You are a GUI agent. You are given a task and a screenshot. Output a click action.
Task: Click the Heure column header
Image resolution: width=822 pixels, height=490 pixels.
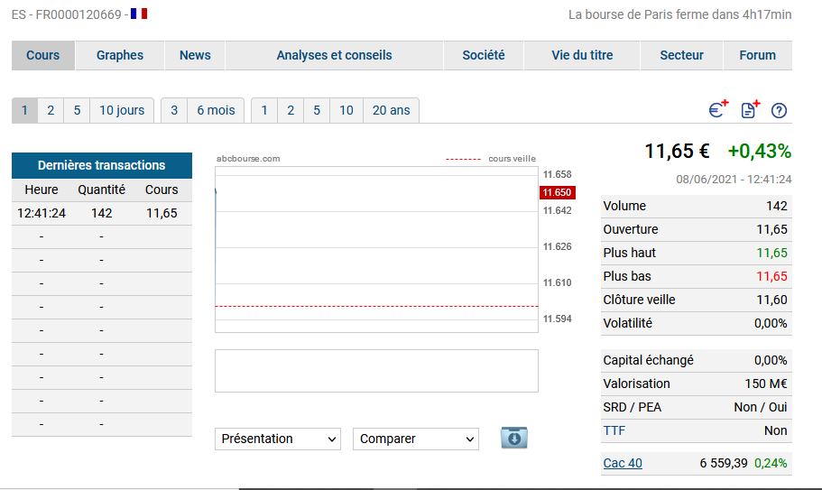[x=42, y=190]
